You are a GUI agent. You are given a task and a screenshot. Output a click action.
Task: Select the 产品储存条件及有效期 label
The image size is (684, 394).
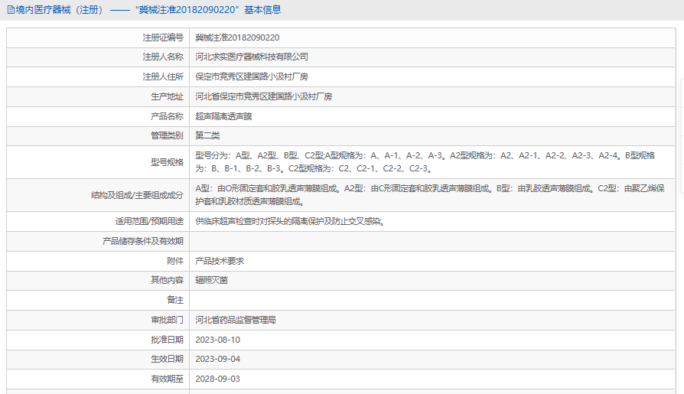(142, 241)
